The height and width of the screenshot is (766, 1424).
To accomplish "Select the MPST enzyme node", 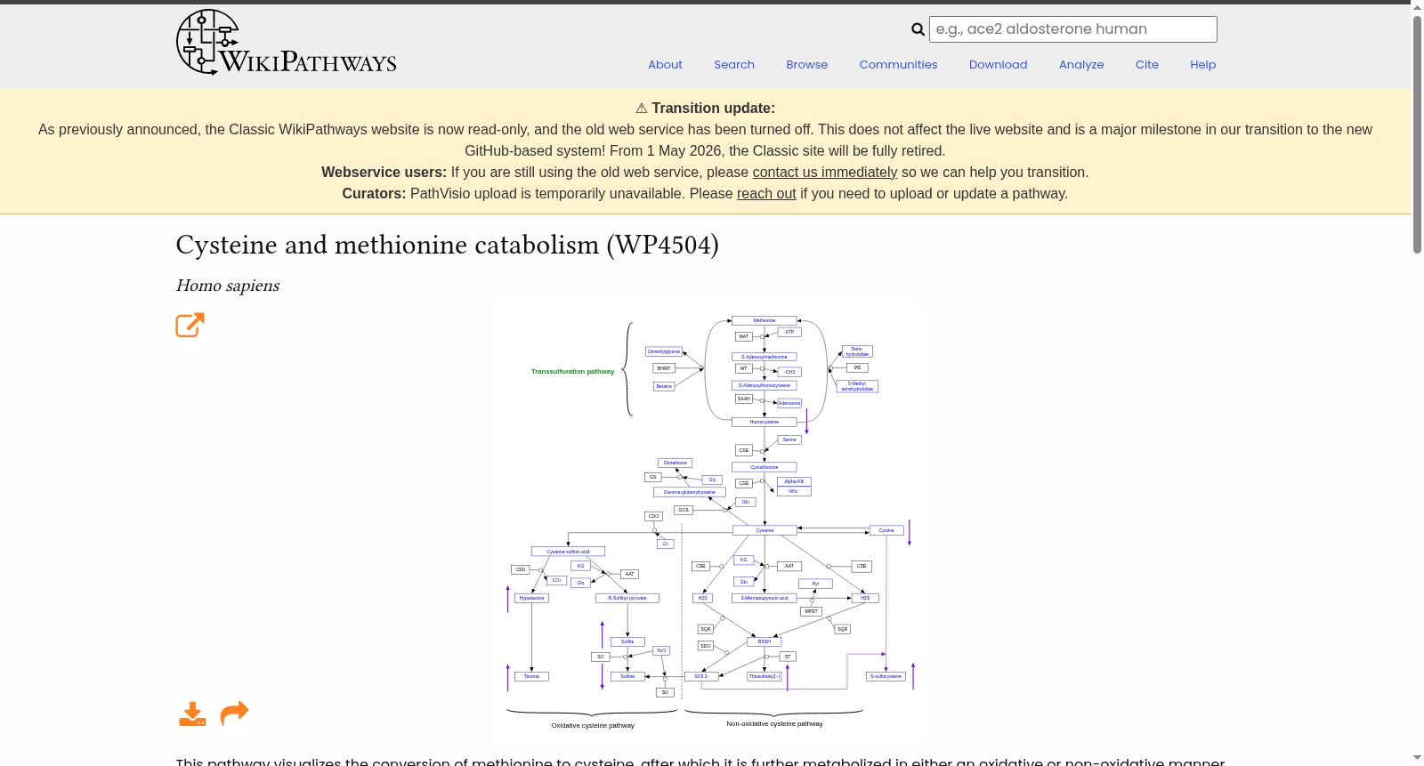I will 811,611.
